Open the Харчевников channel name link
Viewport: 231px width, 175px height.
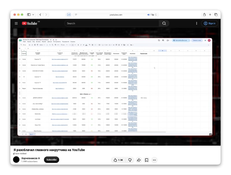(x=29, y=158)
